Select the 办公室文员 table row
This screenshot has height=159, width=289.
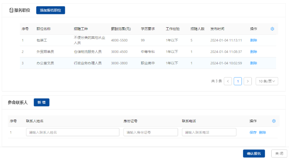click(148, 63)
